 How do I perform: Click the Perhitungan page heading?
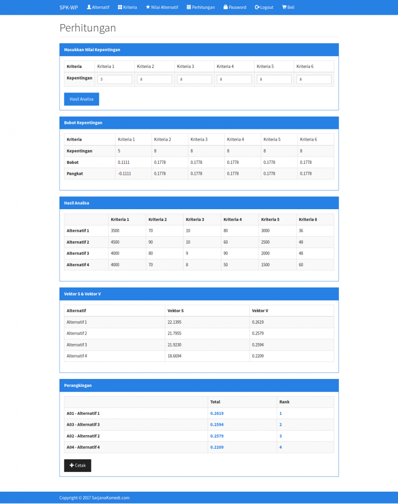click(x=88, y=28)
